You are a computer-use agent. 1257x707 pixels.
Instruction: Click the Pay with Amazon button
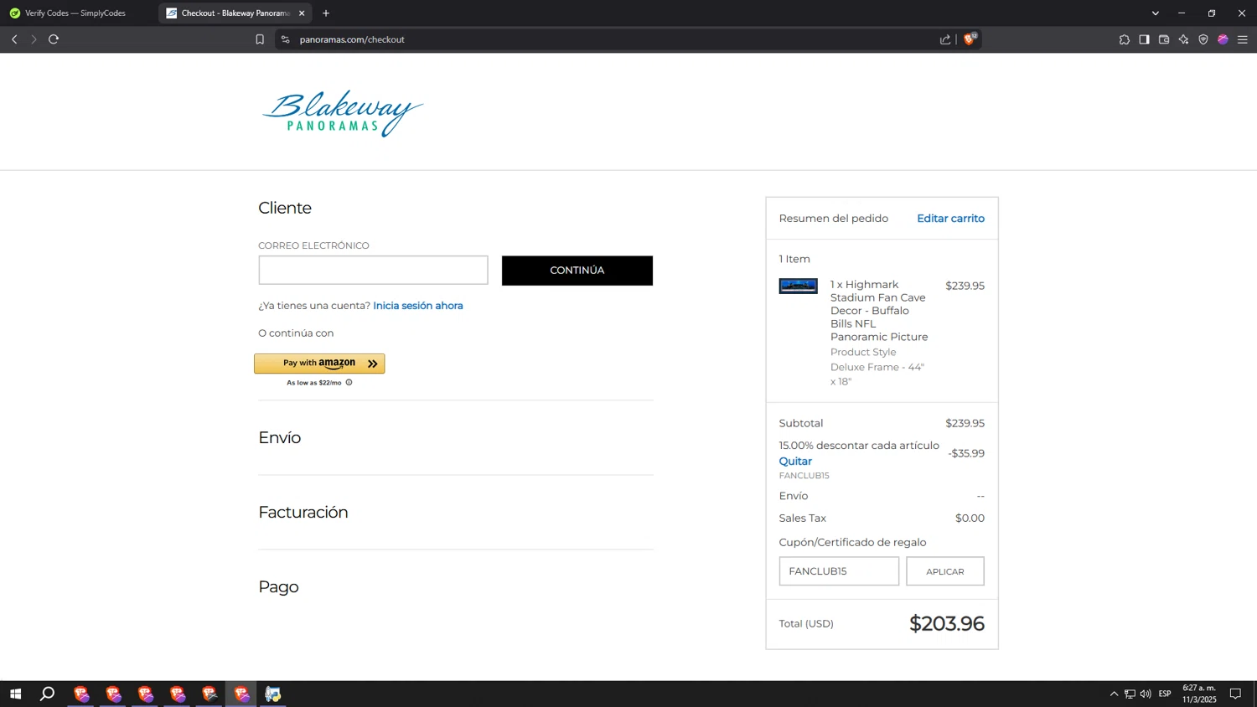(x=319, y=364)
